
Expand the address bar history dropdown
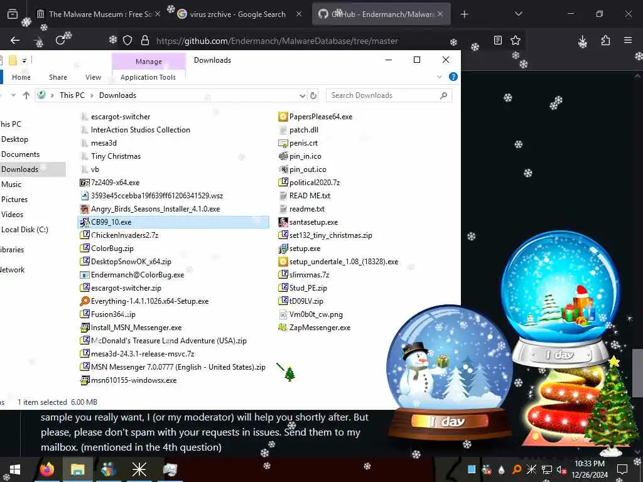tap(303, 95)
